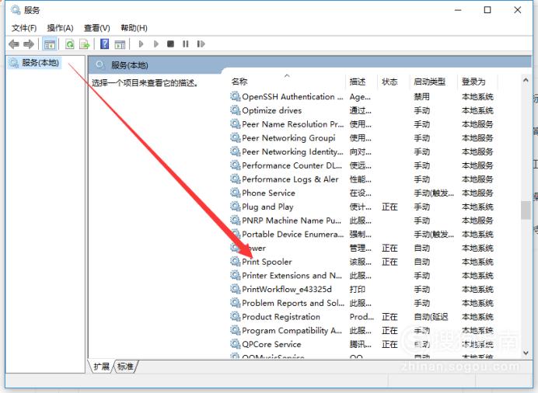Screen dimensions: 538x393
Task: Open the 文件(F) menu
Action: (24, 28)
